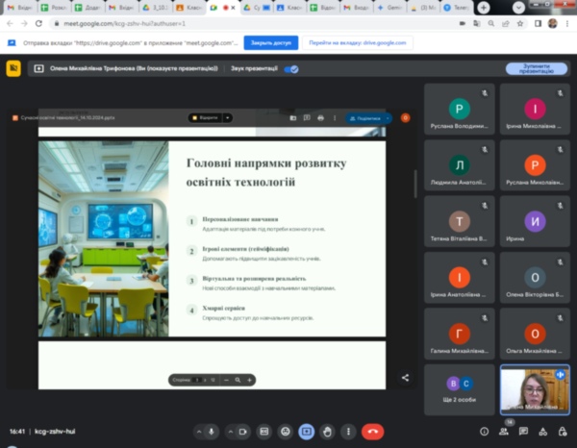
Task: Open the tile showing 2 more participants
Action: point(460,388)
